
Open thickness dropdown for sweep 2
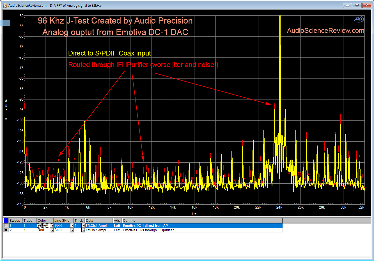(x=83, y=230)
